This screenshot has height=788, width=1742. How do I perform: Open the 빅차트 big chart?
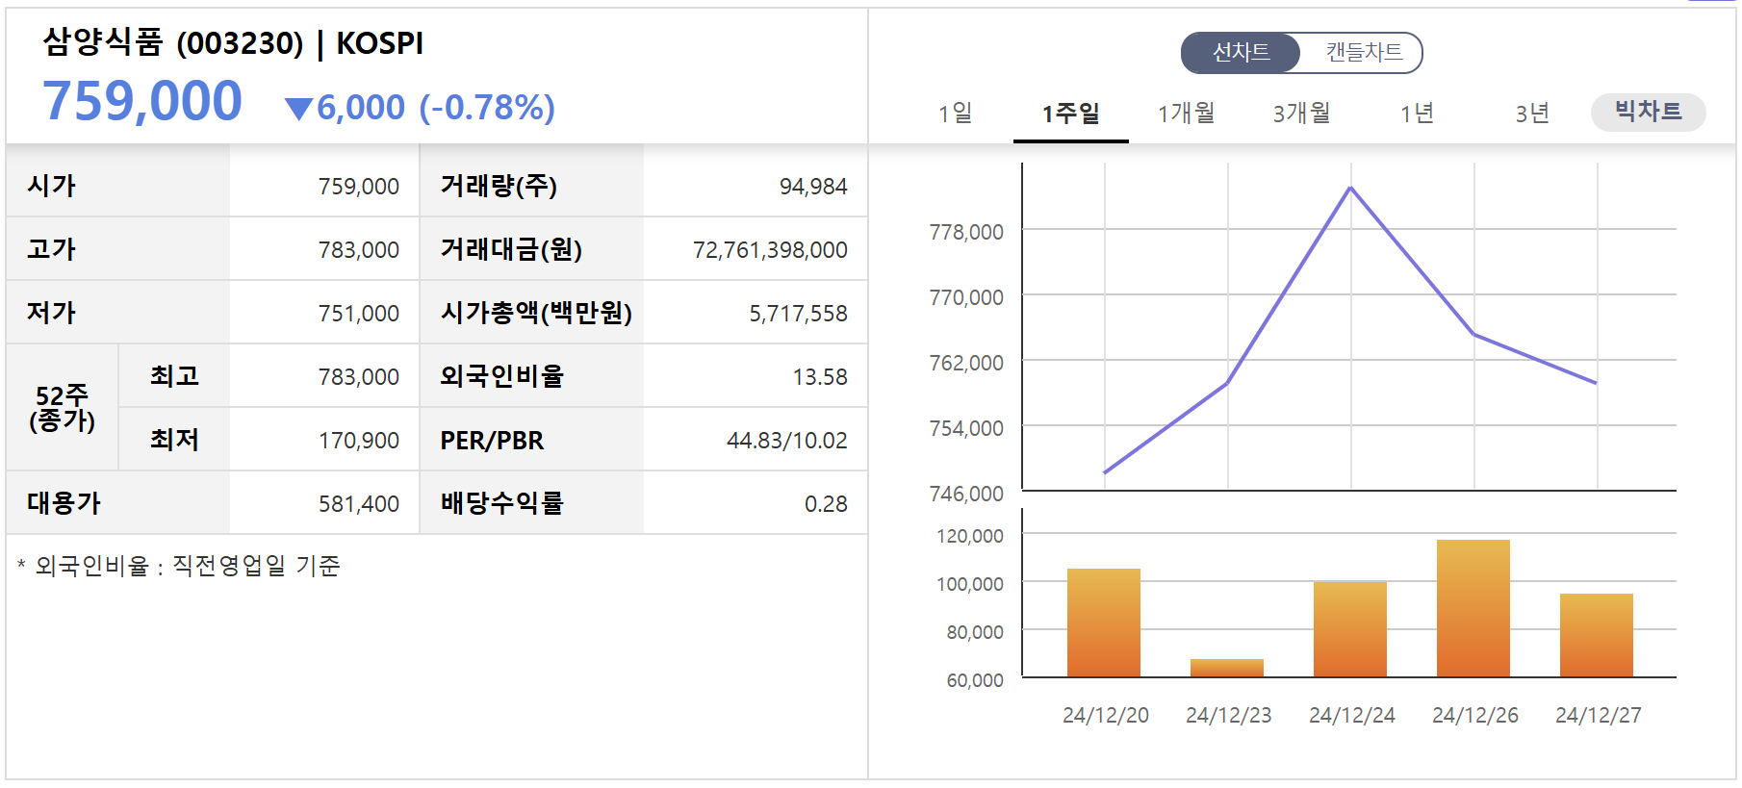1648,112
